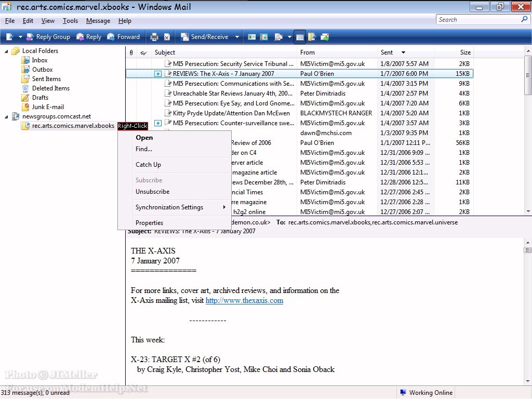
Task: Open the Write Message dropdown arrow
Action: 20,37
